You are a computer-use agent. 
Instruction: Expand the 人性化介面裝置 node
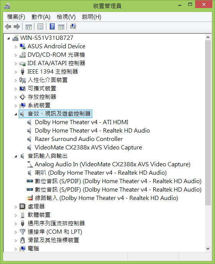(16, 80)
